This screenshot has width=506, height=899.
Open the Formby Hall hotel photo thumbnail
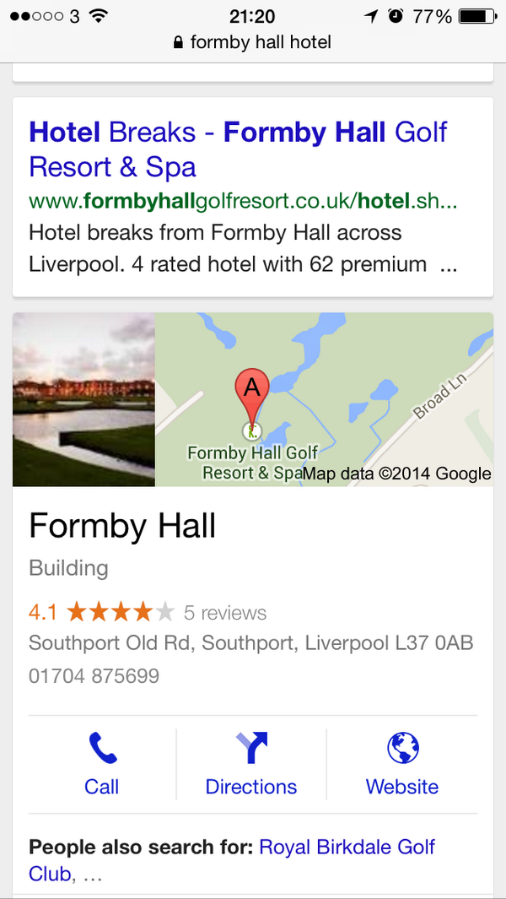83,399
